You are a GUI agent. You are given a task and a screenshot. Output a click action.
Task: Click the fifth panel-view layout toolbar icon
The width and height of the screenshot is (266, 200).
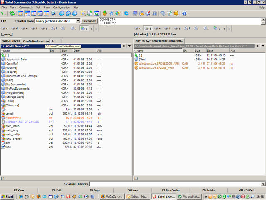pos(47,13)
